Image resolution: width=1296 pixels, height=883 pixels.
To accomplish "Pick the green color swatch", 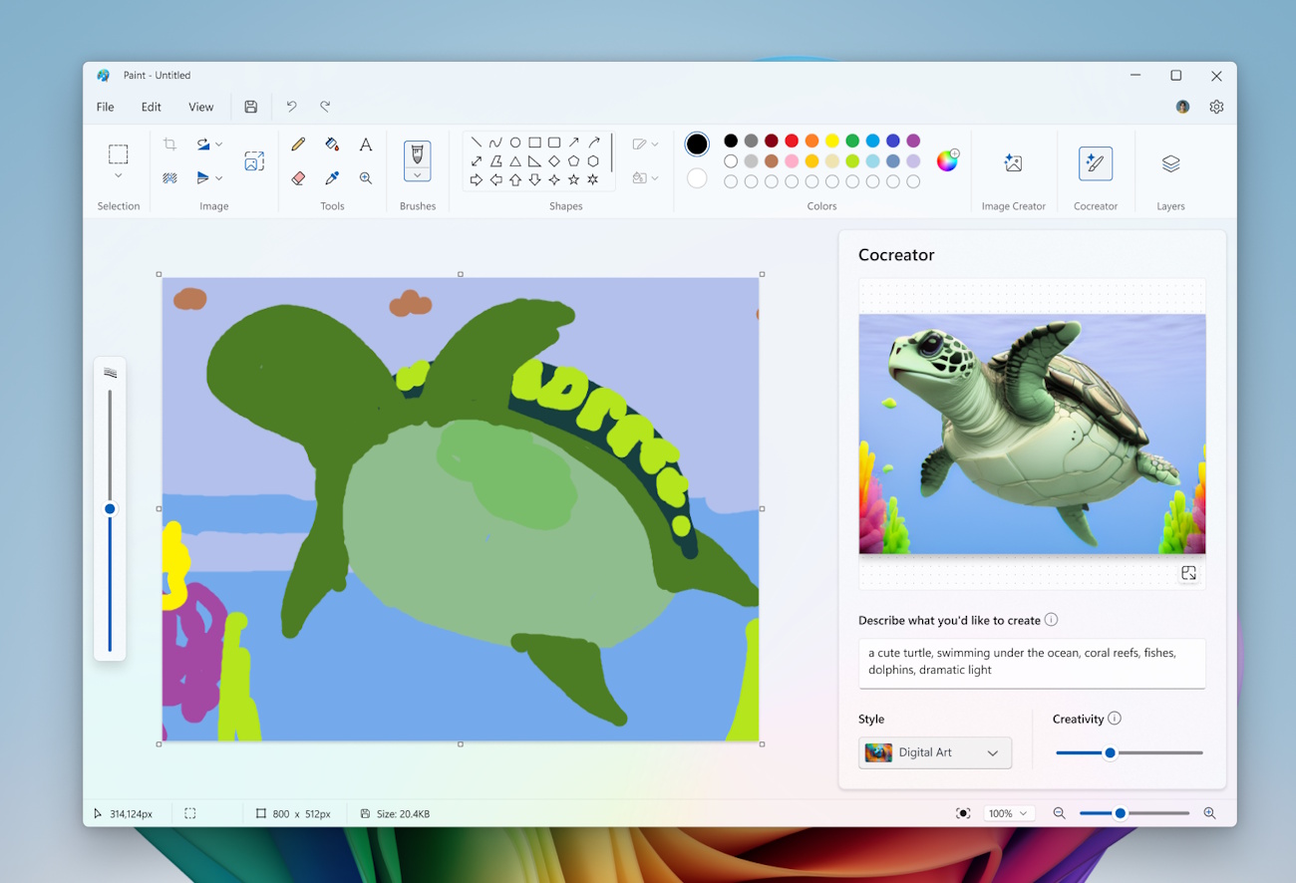I will [852, 141].
